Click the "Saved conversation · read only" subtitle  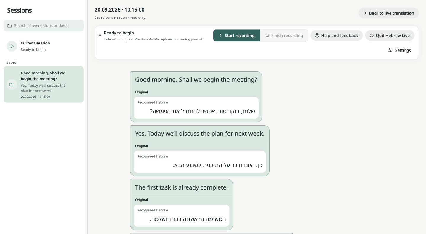[120, 17]
